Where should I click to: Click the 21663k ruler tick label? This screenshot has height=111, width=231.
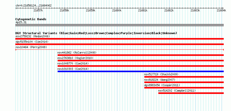click(x=195, y=10)
